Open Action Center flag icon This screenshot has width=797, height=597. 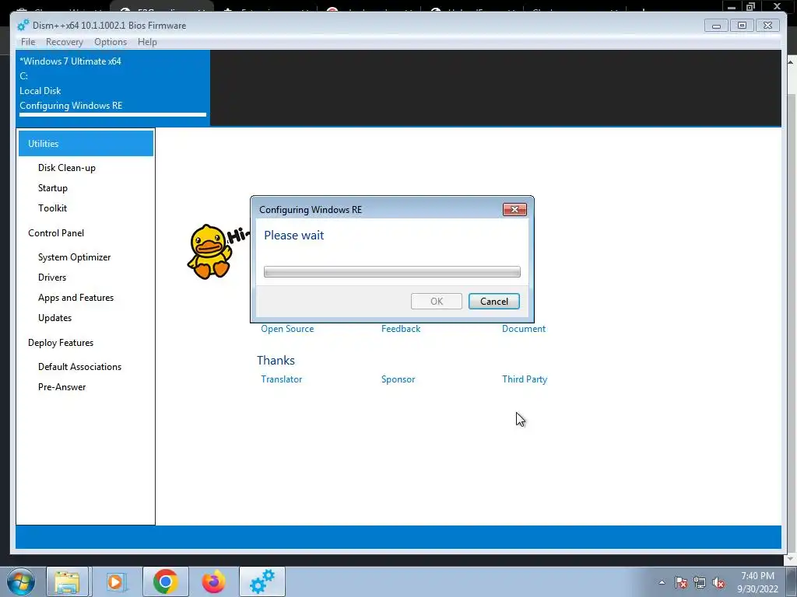point(680,582)
